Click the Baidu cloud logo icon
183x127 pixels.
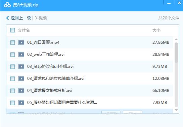tap(7, 5)
